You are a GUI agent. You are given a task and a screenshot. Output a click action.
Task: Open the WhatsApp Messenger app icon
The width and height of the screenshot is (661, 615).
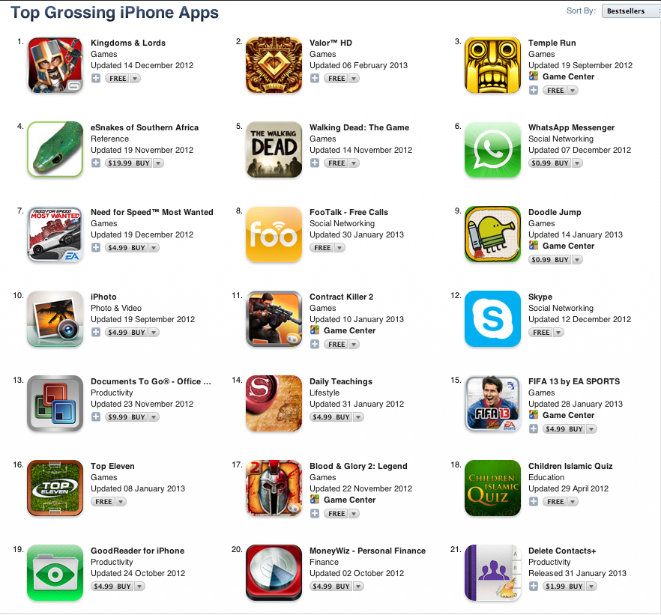point(492,150)
